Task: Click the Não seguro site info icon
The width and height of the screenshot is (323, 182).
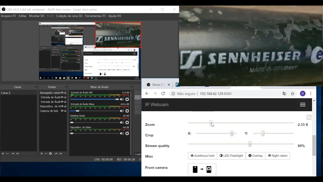Action: click(x=173, y=94)
